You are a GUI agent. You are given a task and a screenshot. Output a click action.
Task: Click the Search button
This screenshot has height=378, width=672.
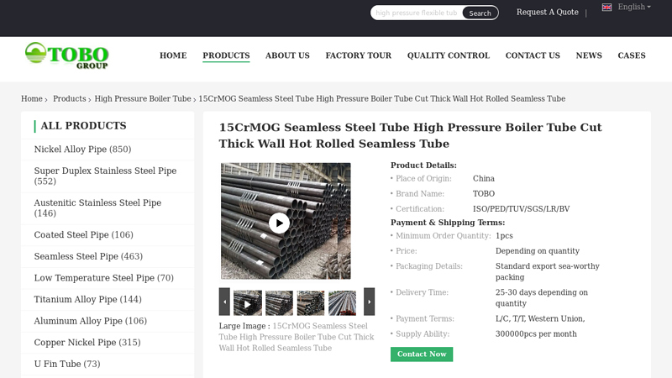coord(480,13)
